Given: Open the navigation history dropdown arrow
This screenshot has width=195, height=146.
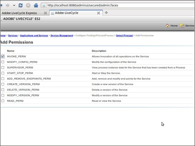Looking at the screenshot, I should pyautogui.click(x=14, y=5).
